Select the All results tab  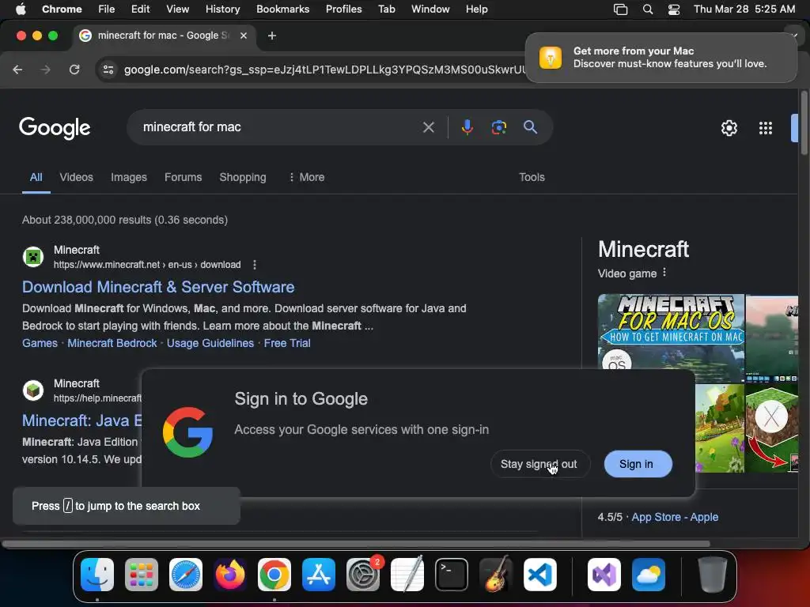tap(36, 177)
